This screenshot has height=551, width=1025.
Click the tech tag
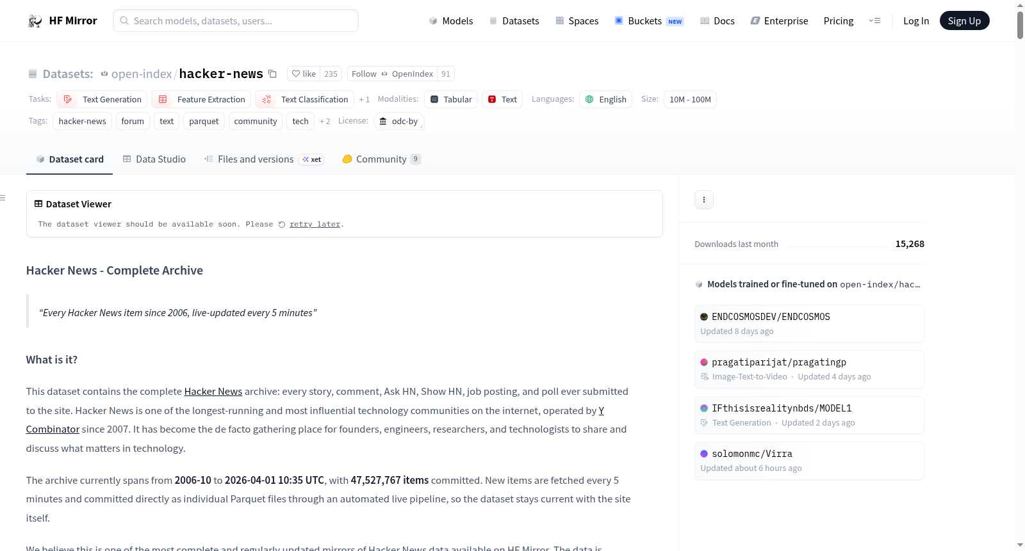point(300,121)
